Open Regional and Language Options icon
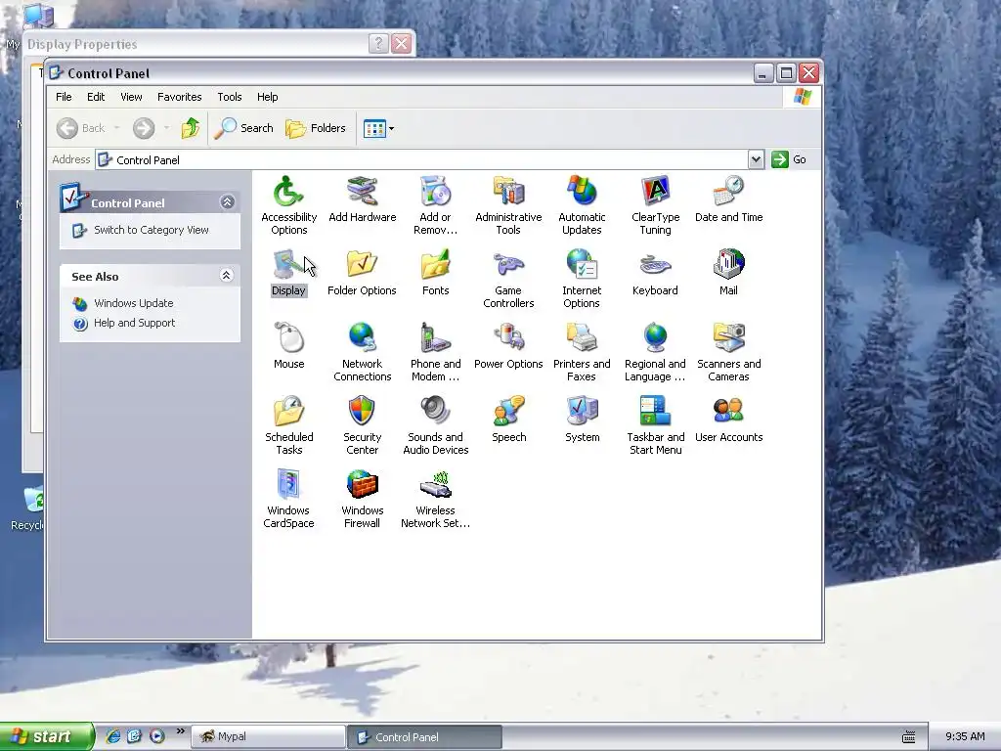The image size is (1001, 751). tap(655, 337)
